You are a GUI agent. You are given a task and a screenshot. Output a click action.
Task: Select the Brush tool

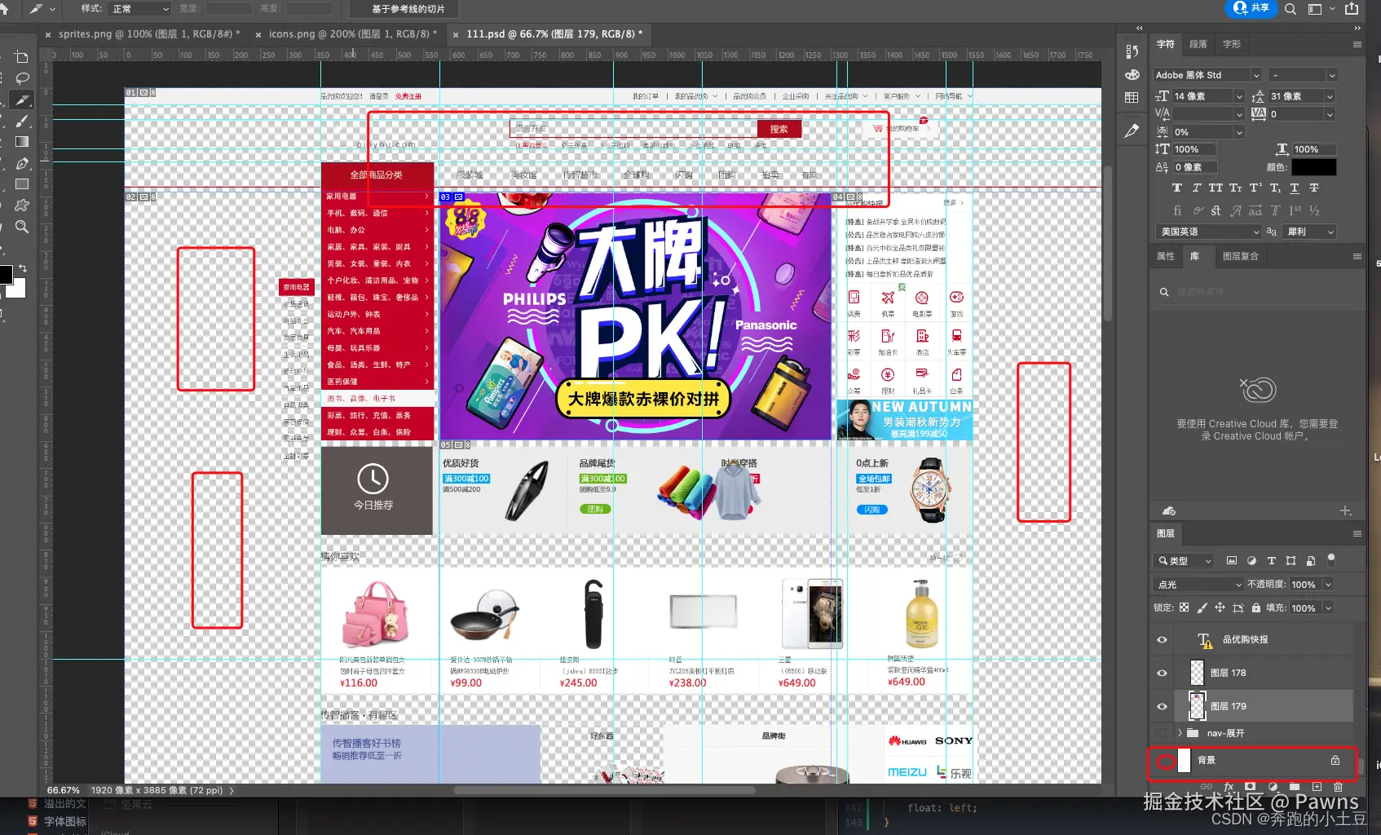[x=22, y=121]
